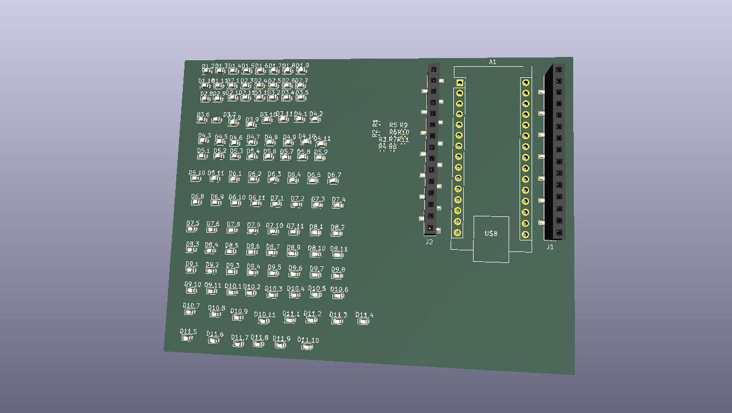732x413 pixels.
Task: Select the LED under label D10.7
Action: [190, 312]
